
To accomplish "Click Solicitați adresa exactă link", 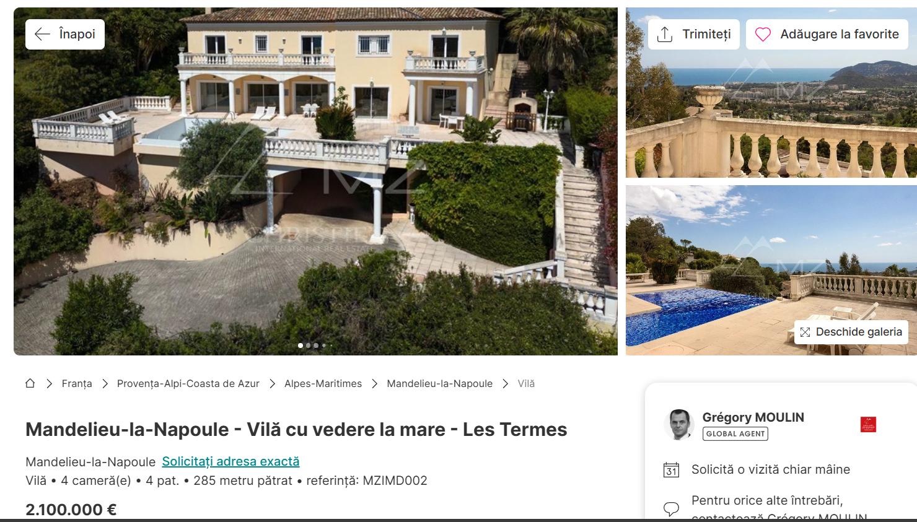I will [230, 461].
